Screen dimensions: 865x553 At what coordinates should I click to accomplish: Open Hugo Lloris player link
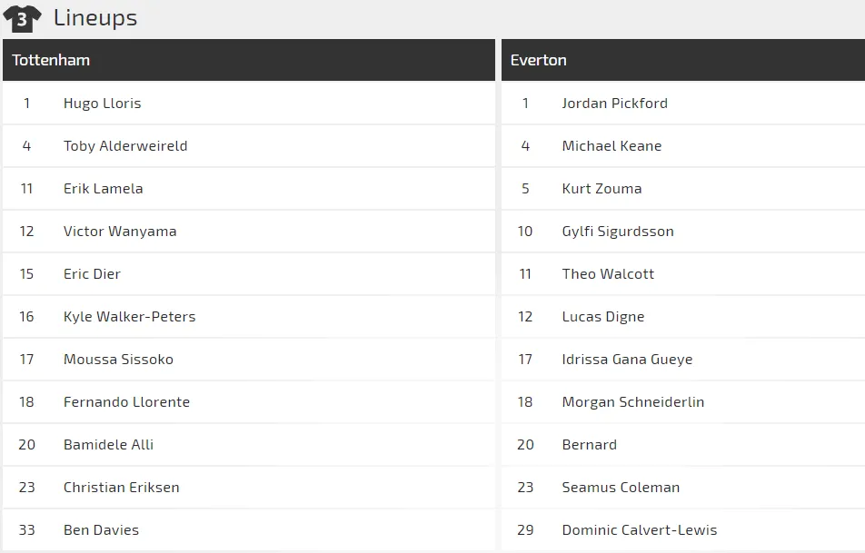(102, 104)
